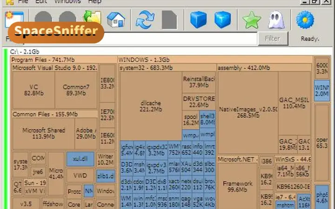Select the i386 folder block
Image resolution: width=335 pixels, height=209 pixels.
pos(267,162)
